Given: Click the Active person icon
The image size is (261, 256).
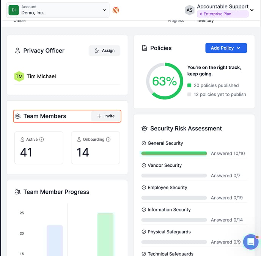Looking at the screenshot, I should (22, 140).
